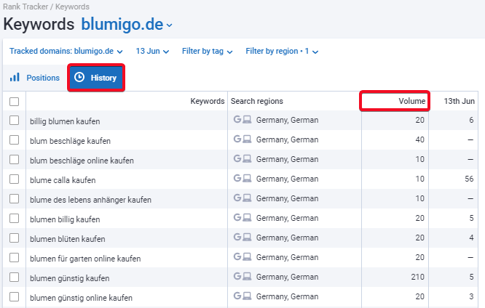This screenshot has width=485, height=308.
Task: Click the 13th Jun column header
Action: (459, 101)
